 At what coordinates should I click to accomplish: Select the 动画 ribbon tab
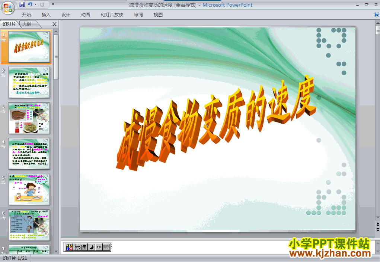pos(85,15)
